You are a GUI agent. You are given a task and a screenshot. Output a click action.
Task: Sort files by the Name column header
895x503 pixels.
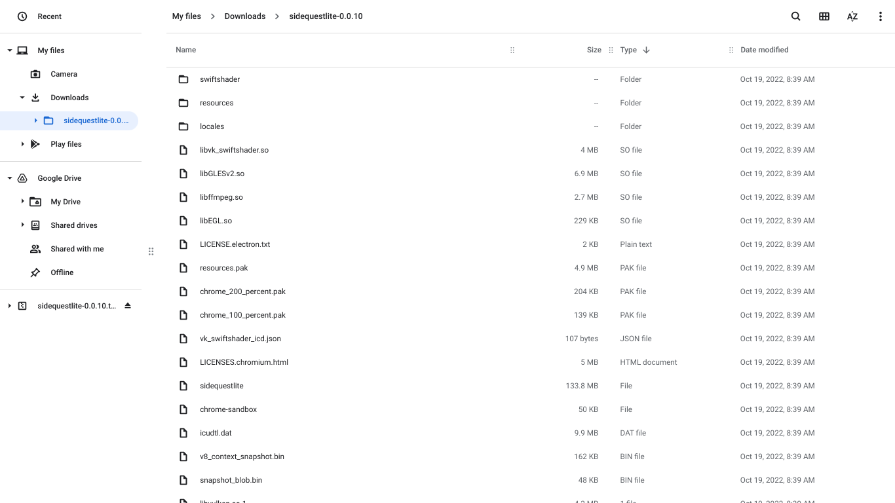pyautogui.click(x=185, y=50)
